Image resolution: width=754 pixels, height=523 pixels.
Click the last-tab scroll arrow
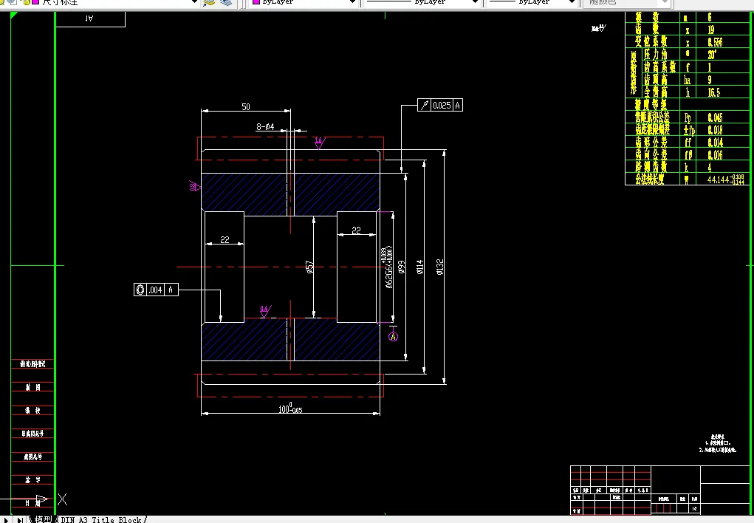pyautogui.click(x=20, y=519)
